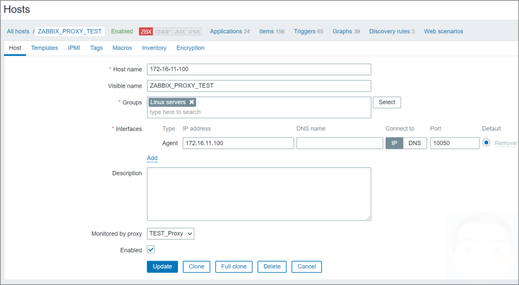Go to All hosts link

pyautogui.click(x=18, y=31)
